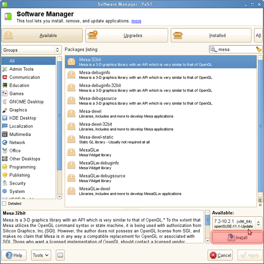
Task: Click the KDE Desktop gear icon
Action: [x=5, y=118]
